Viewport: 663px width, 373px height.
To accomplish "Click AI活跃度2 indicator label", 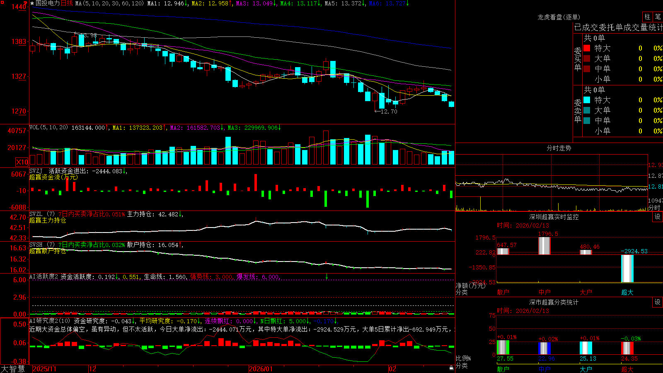I will pos(44,276).
